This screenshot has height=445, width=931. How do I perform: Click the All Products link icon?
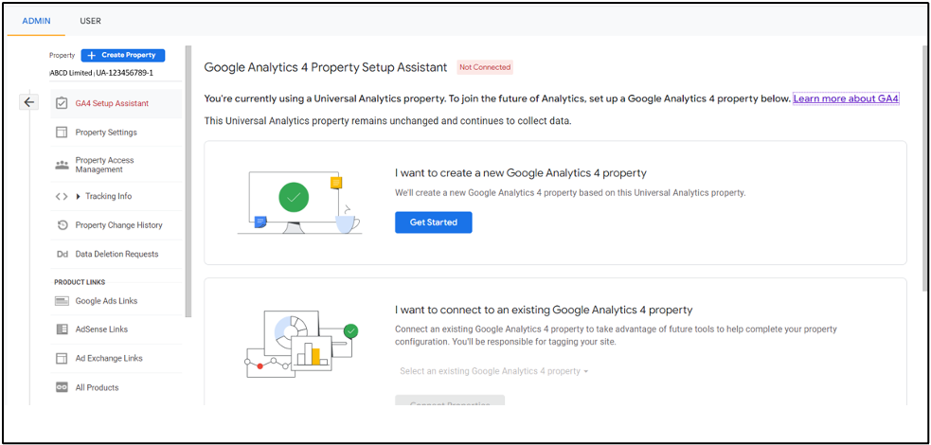tap(62, 387)
